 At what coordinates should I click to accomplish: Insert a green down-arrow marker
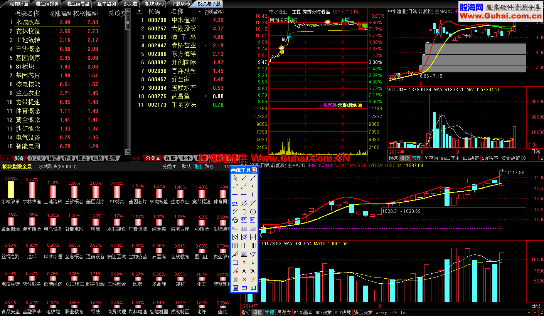click(x=253, y=262)
